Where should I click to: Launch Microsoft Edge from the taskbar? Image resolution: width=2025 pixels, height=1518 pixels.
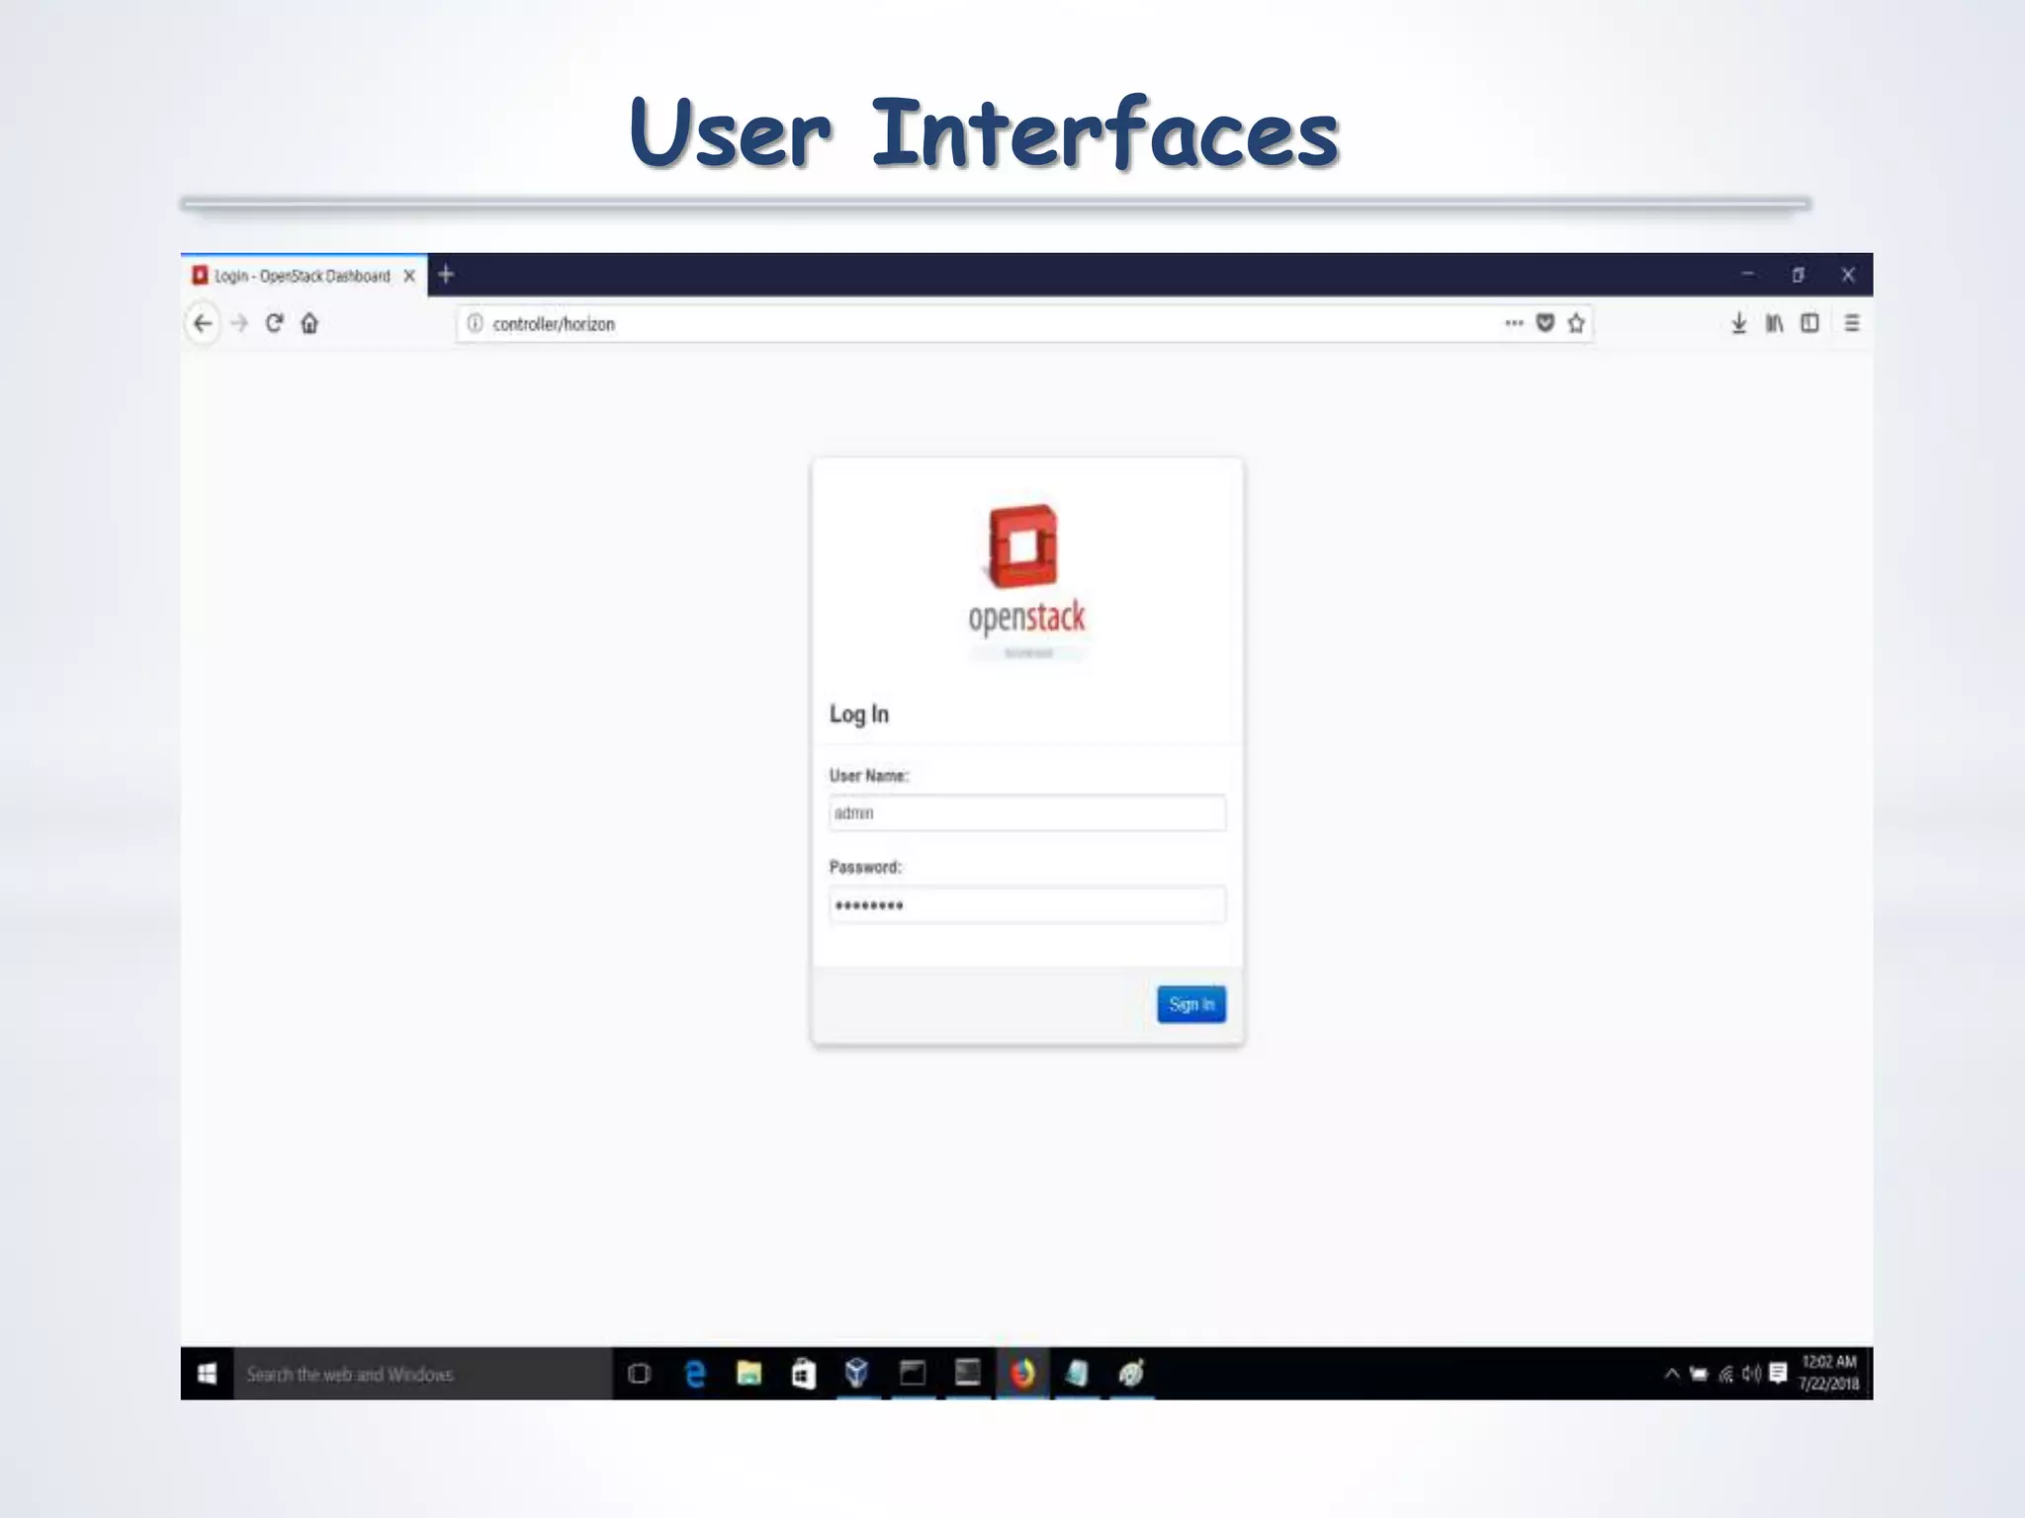coord(695,1374)
